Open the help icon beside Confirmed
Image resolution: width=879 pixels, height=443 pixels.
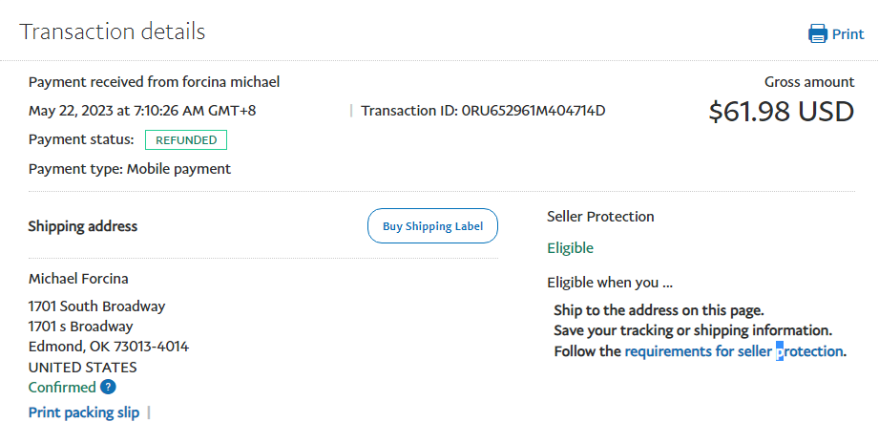(109, 387)
